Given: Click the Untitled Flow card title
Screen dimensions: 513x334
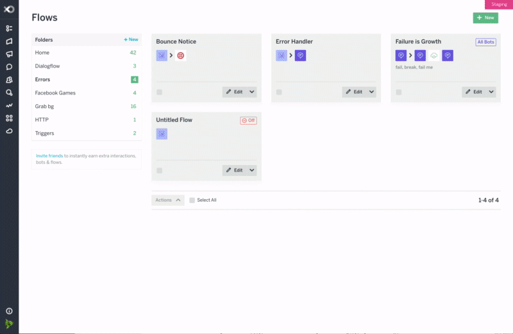Looking at the screenshot, I should 174,120.
